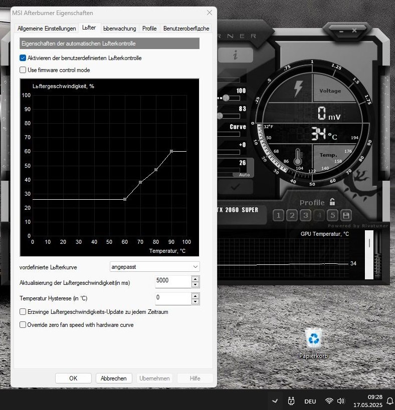Click the Voltage gauge label
Image resolution: width=395 pixels, height=410 pixels.
(x=330, y=91)
